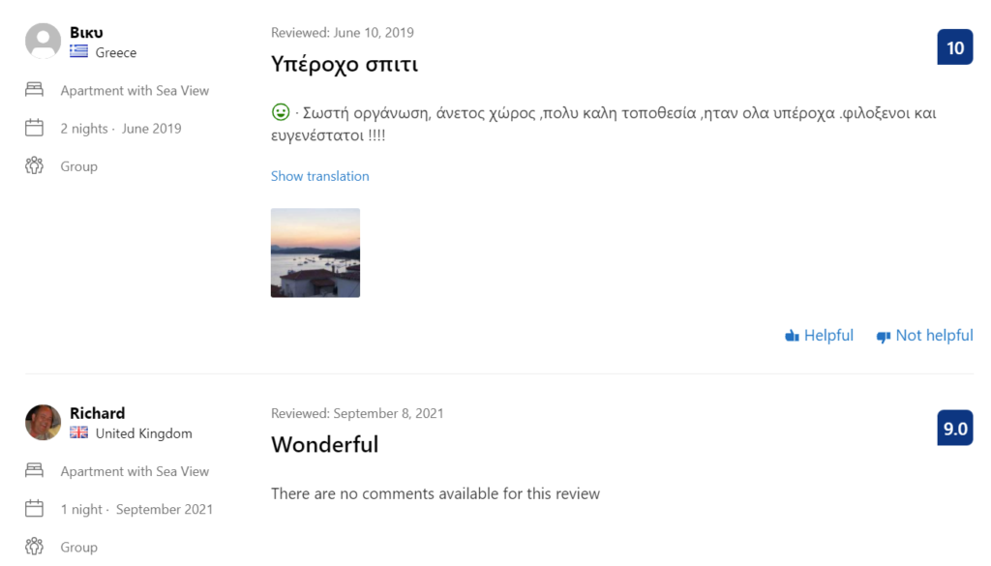991x566 pixels.
Task: Click the Υπέροχο σπιτι review title
Action: click(x=344, y=65)
